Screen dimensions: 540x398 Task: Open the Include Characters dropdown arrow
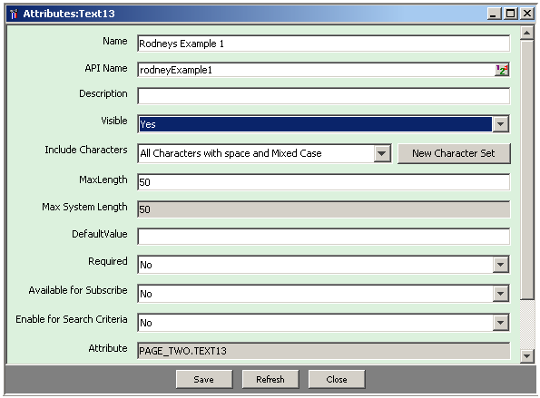382,153
